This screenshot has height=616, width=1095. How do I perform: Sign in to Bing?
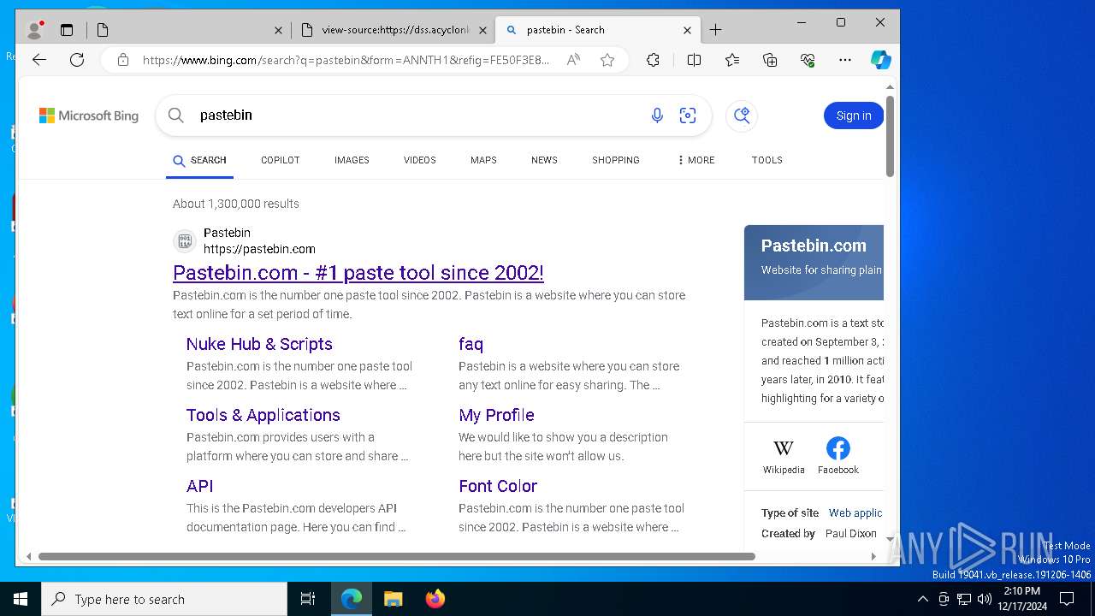click(x=854, y=115)
